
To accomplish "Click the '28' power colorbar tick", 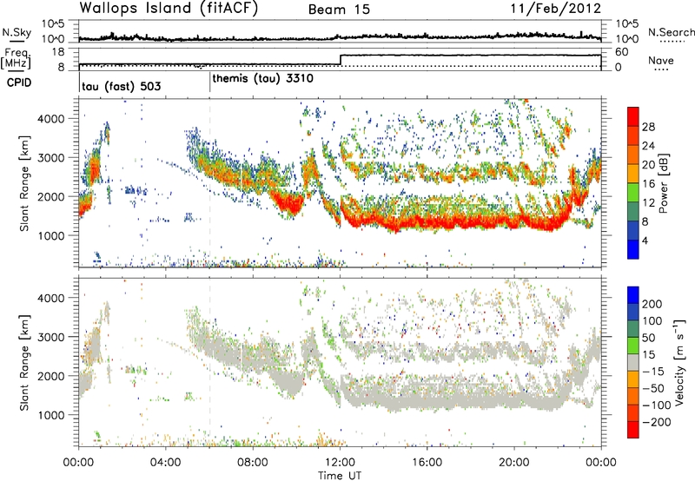I will [648, 127].
